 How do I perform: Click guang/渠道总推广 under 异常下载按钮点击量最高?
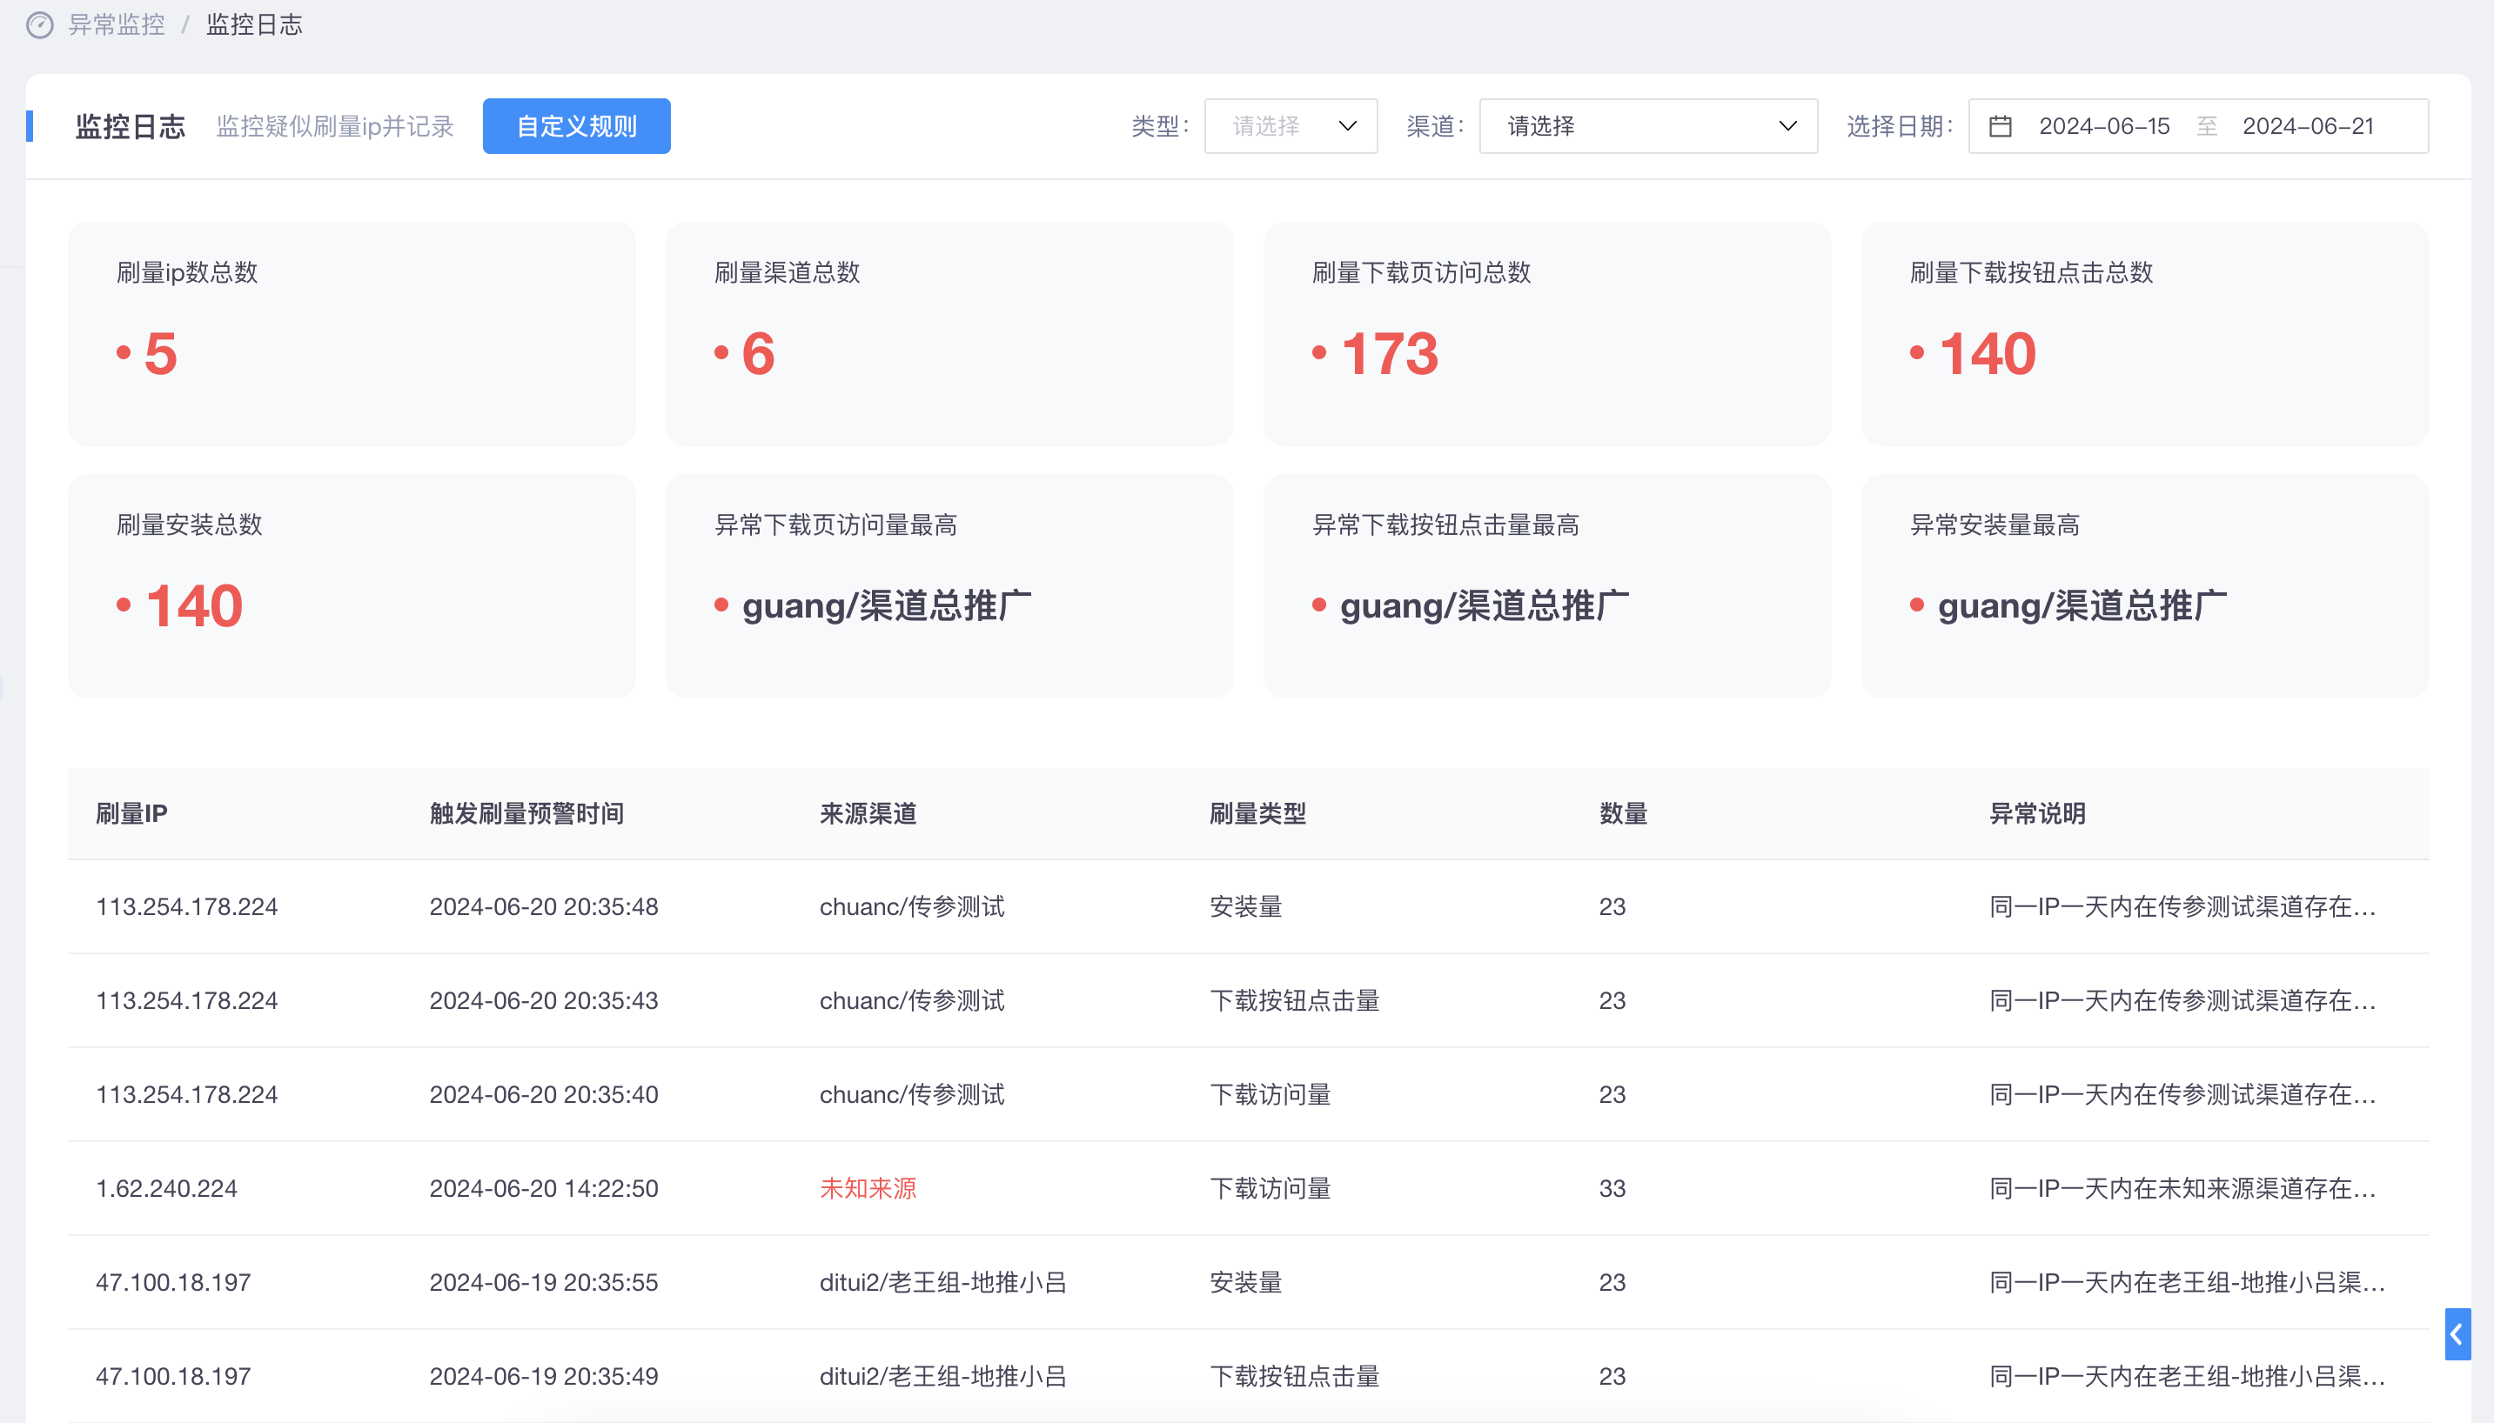point(1484,606)
